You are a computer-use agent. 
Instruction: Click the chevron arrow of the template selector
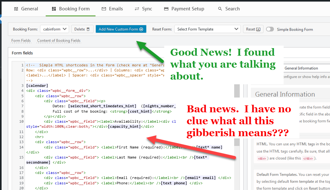click(x=236, y=29)
